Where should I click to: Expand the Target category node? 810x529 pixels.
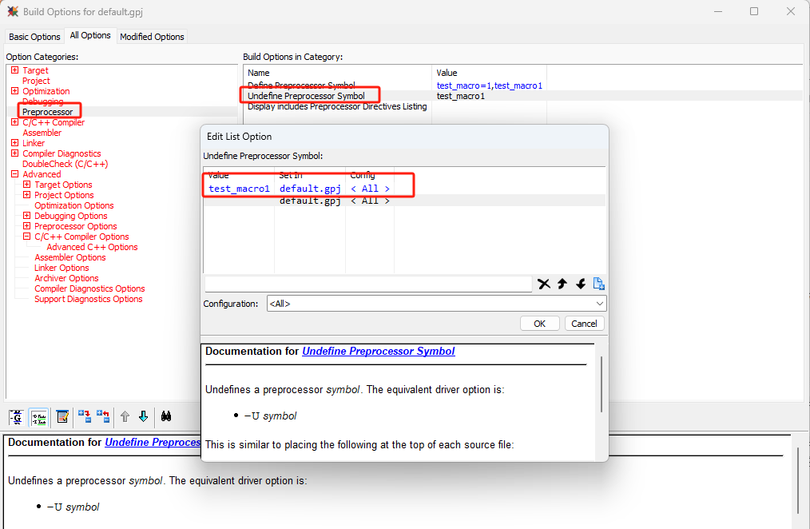pos(15,71)
